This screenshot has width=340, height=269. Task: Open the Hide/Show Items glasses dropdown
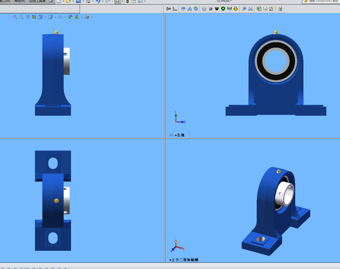(x=65, y=17)
